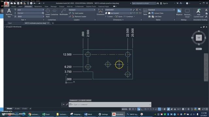Toggle snap mode in status bar

tap(133, 109)
